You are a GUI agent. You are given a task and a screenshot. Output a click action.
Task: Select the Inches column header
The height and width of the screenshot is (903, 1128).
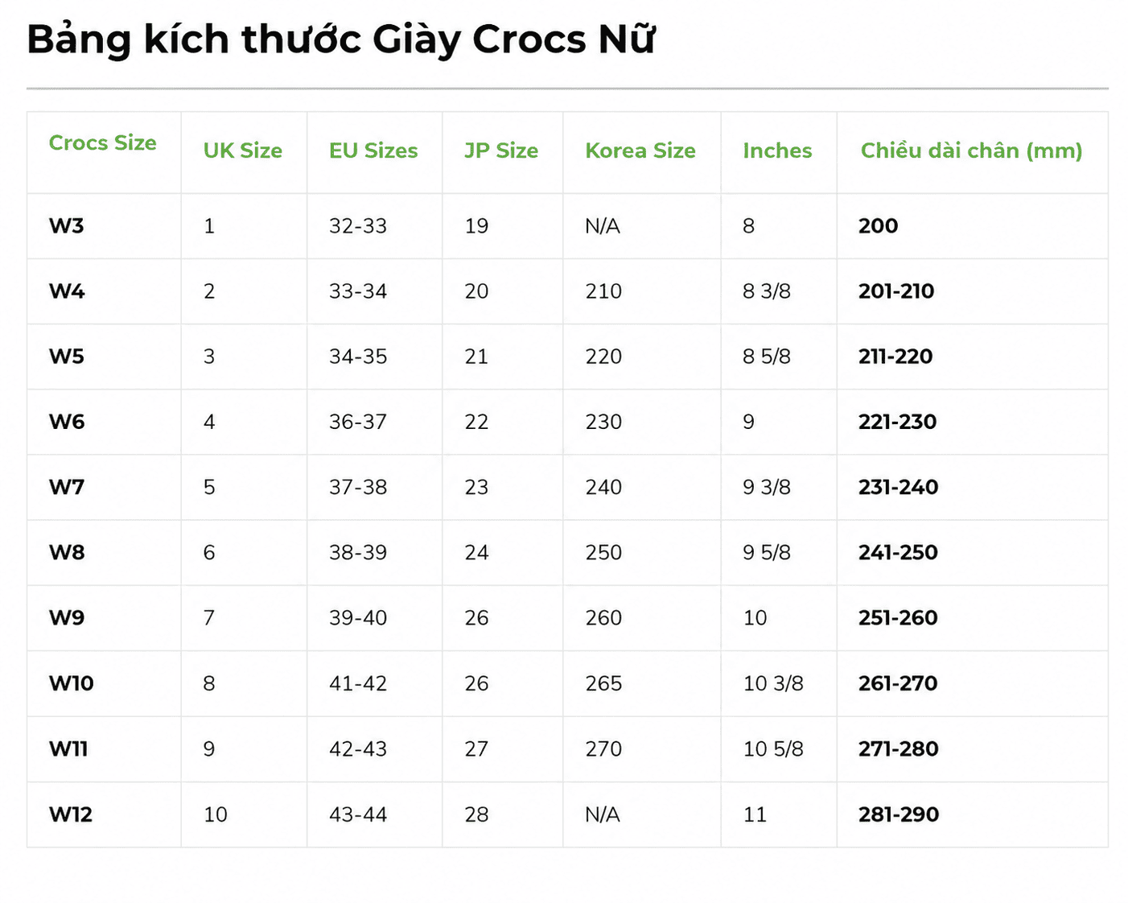(777, 150)
